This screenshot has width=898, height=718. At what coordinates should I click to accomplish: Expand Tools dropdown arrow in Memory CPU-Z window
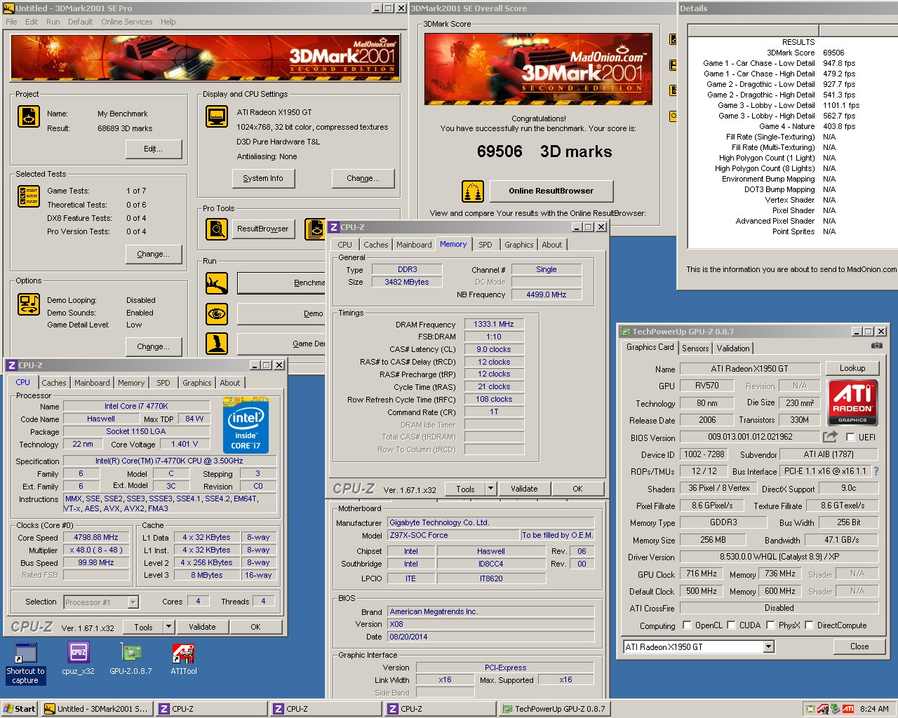(x=490, y=489)
